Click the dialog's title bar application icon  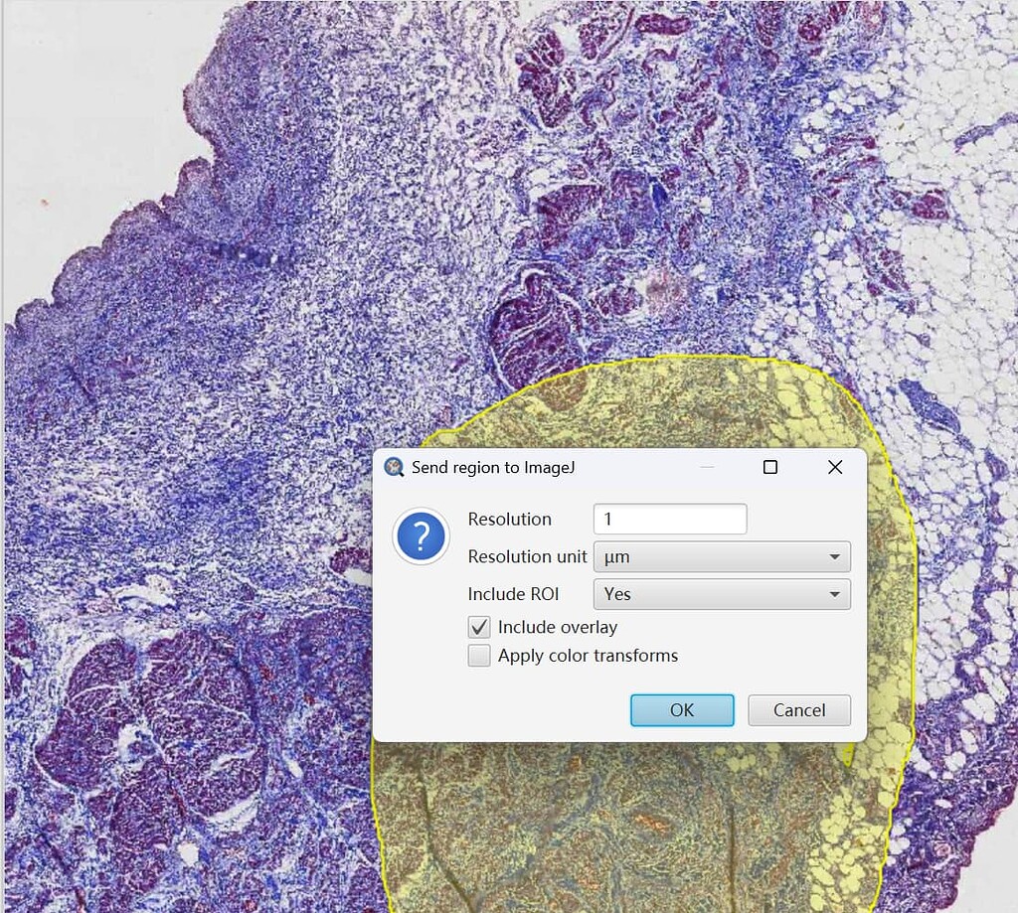click(x=394, y=467)
